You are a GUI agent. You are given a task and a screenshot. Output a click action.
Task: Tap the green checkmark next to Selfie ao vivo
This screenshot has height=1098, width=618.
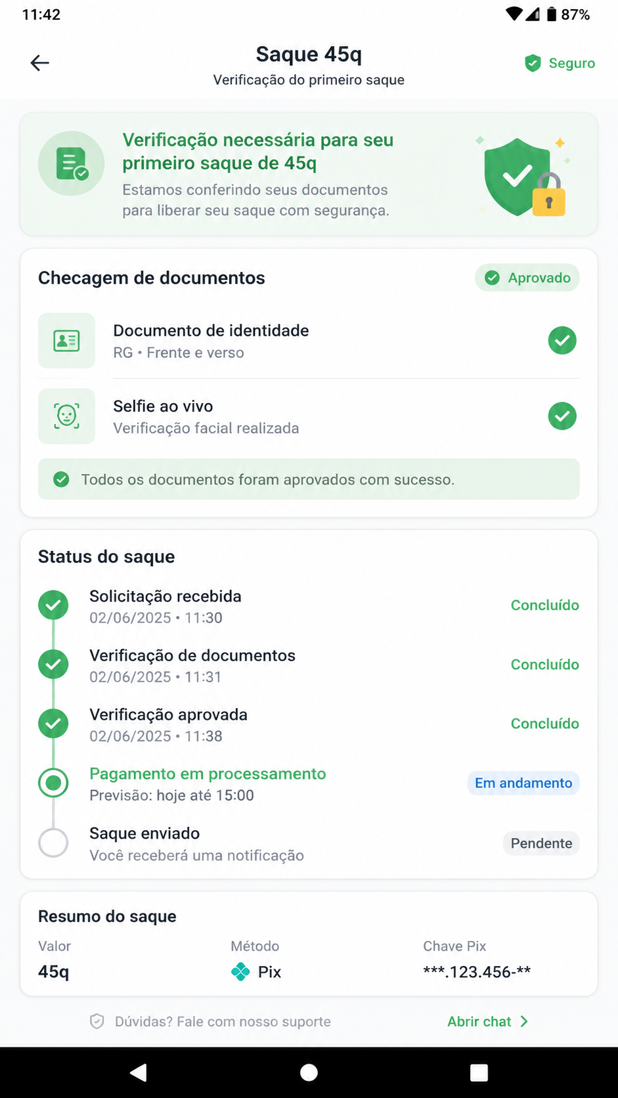point(562,416)
